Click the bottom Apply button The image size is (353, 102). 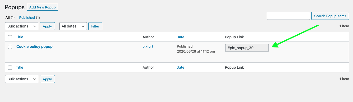point(47,79)
